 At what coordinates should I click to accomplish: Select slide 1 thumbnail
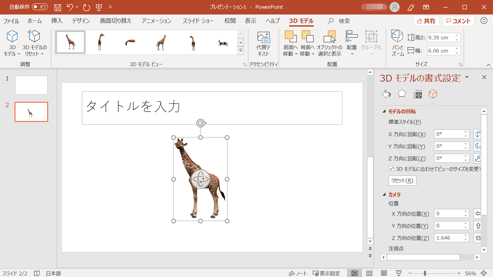[x=31, y=85]
